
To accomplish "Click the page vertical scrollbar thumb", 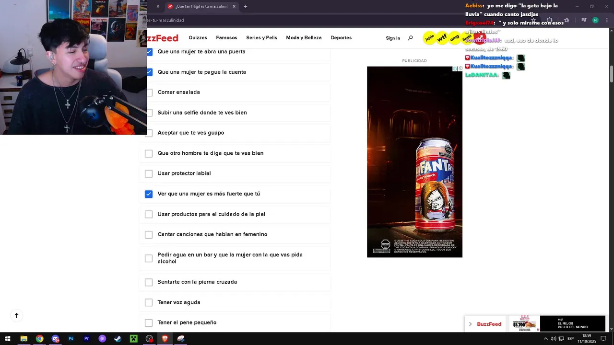I will point(612,74).
